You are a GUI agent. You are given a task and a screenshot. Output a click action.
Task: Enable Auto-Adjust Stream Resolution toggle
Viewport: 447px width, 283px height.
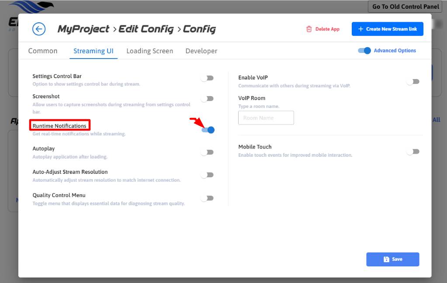[x=207, y=175]
